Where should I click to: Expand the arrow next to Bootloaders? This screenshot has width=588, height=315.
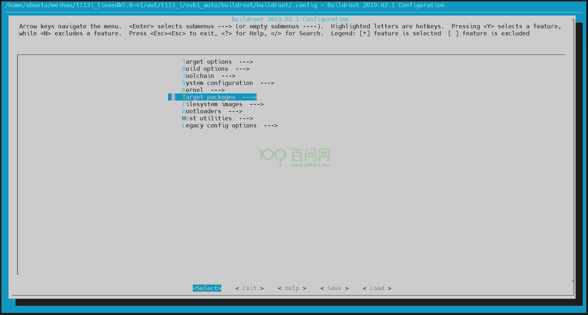click(235, 111)
